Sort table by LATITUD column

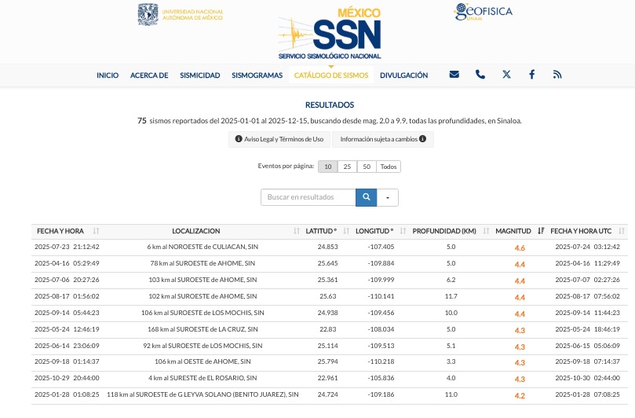pyautogui.click(x=346, y=231)
